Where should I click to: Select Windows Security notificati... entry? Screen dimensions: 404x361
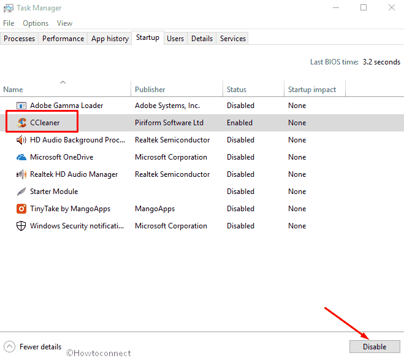point(77,226)
